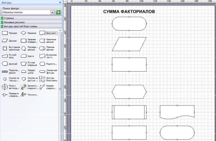Select the Кривая соедин... connector
Viewport: 216px width, 141px height.
click(48, 87)
